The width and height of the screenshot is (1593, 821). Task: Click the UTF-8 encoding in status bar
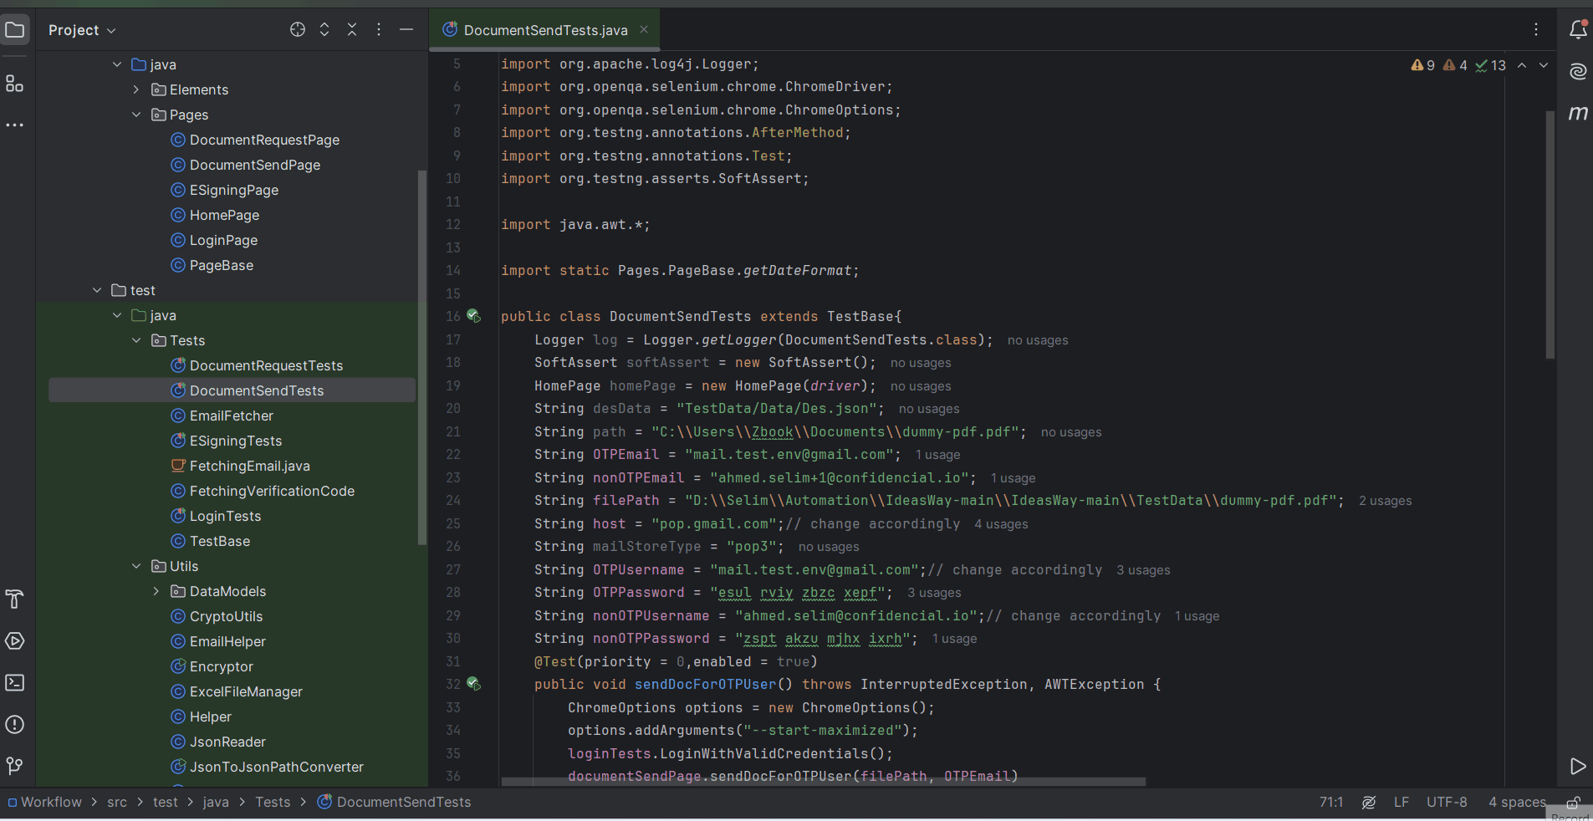click(x=1446, y=802)
